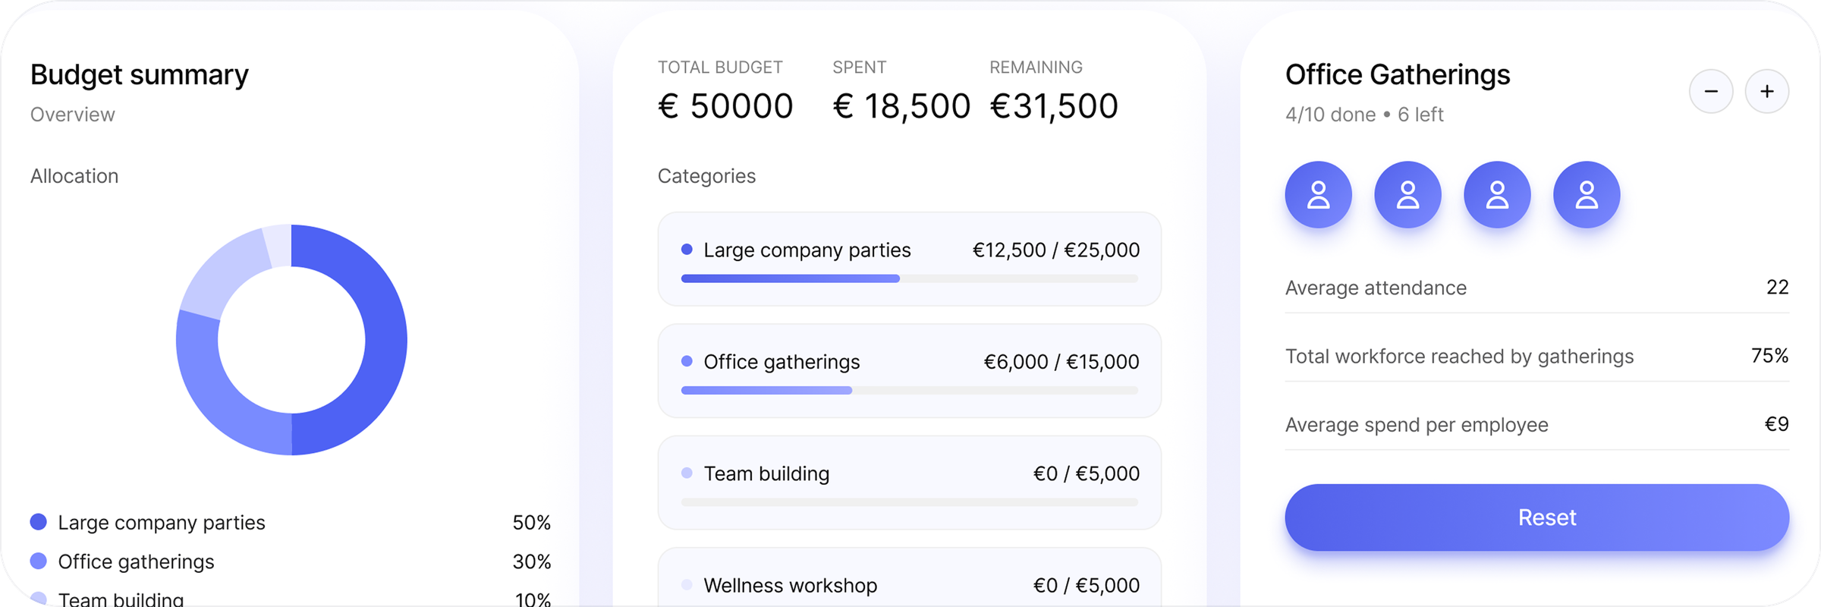Click the Office gatherings legend dot

click(x=39, y=561)
